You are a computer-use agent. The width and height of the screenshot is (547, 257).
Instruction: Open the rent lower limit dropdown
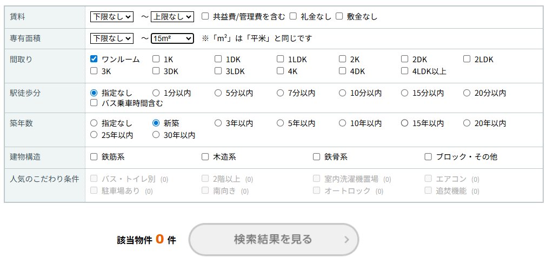click(111, 17)
